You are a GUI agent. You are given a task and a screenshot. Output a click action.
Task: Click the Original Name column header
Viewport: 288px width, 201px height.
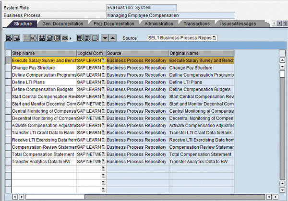[x=201, y=53]
